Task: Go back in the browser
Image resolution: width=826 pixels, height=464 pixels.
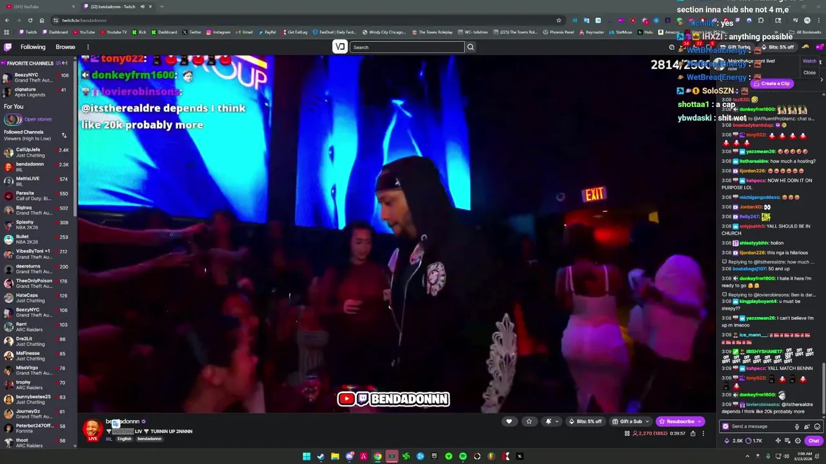Action: pyautogui.click(x=6, y=20)
